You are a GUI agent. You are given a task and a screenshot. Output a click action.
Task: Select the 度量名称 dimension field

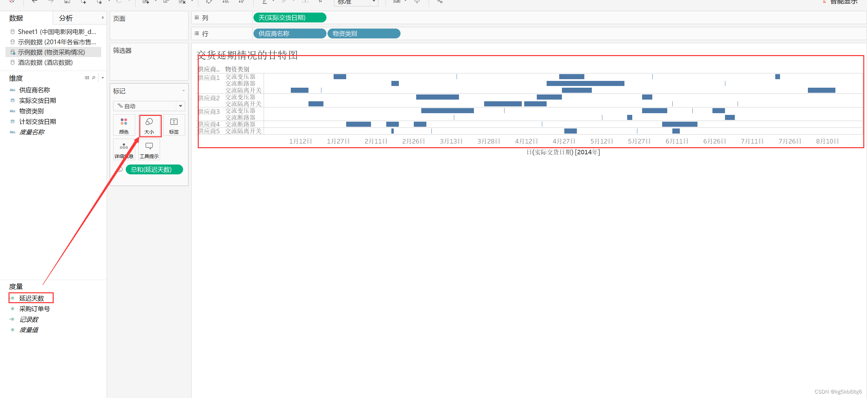(x=32, y=132)
